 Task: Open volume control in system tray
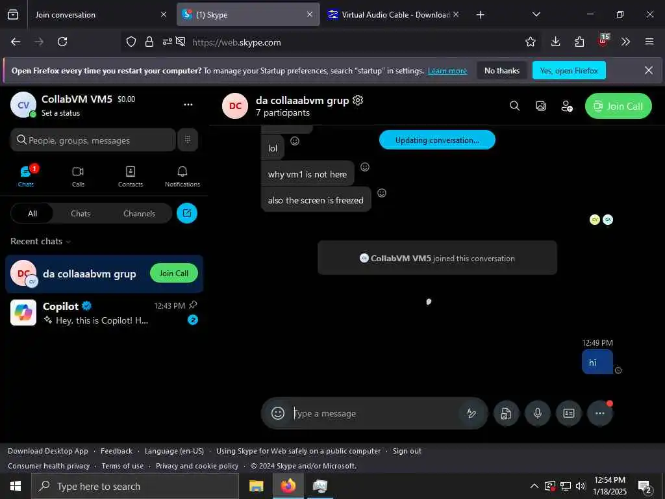click(581, 486)
